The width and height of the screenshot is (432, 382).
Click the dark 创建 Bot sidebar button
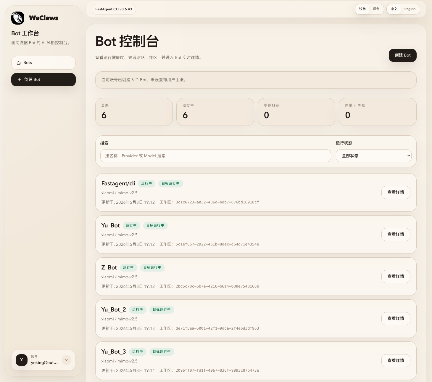43,80
